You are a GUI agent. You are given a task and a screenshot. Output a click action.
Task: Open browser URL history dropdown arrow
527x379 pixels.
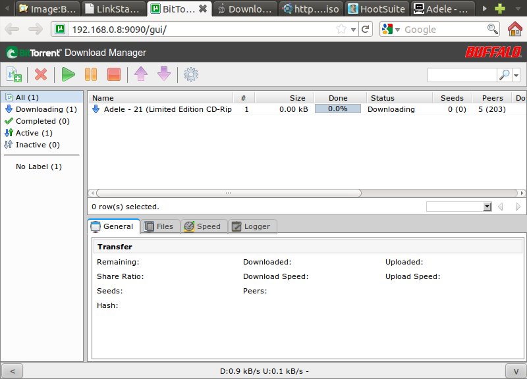(353, 30)
